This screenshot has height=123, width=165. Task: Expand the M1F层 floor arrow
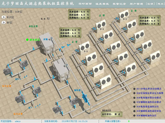click(x=3, y=17)
